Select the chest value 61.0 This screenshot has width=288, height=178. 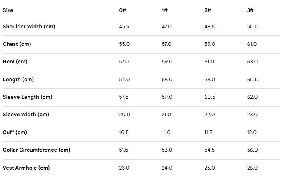(x=252, y=44)
